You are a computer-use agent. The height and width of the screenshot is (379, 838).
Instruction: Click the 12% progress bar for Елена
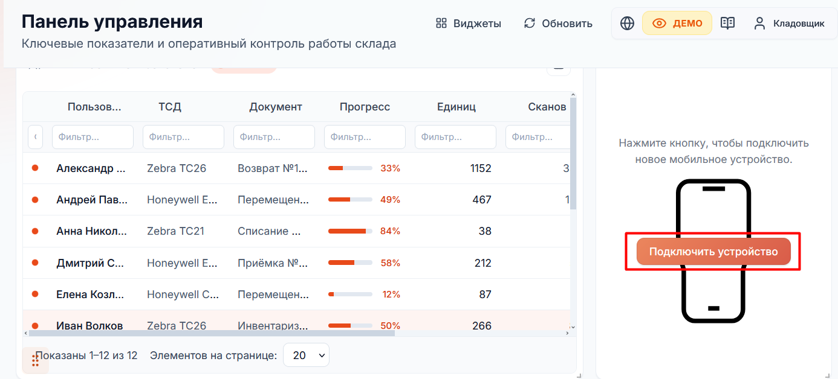350,295
